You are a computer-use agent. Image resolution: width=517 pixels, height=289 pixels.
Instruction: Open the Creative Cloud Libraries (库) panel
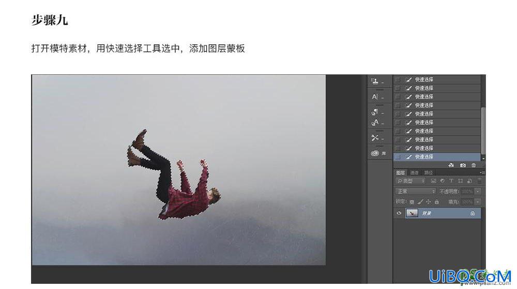[x=378, y=153]
